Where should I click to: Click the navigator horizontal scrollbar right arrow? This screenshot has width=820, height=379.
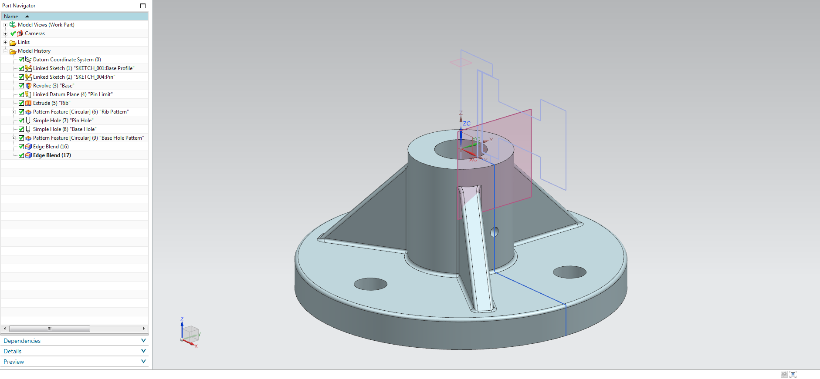point(144,329)
